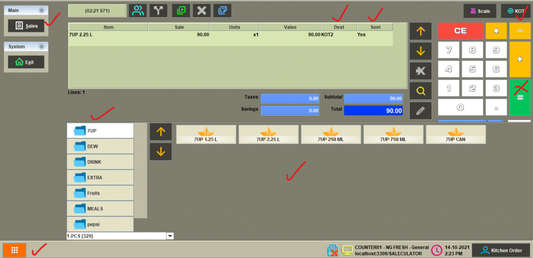Add product 7UP 250 ML from product grid

[331, 134]
